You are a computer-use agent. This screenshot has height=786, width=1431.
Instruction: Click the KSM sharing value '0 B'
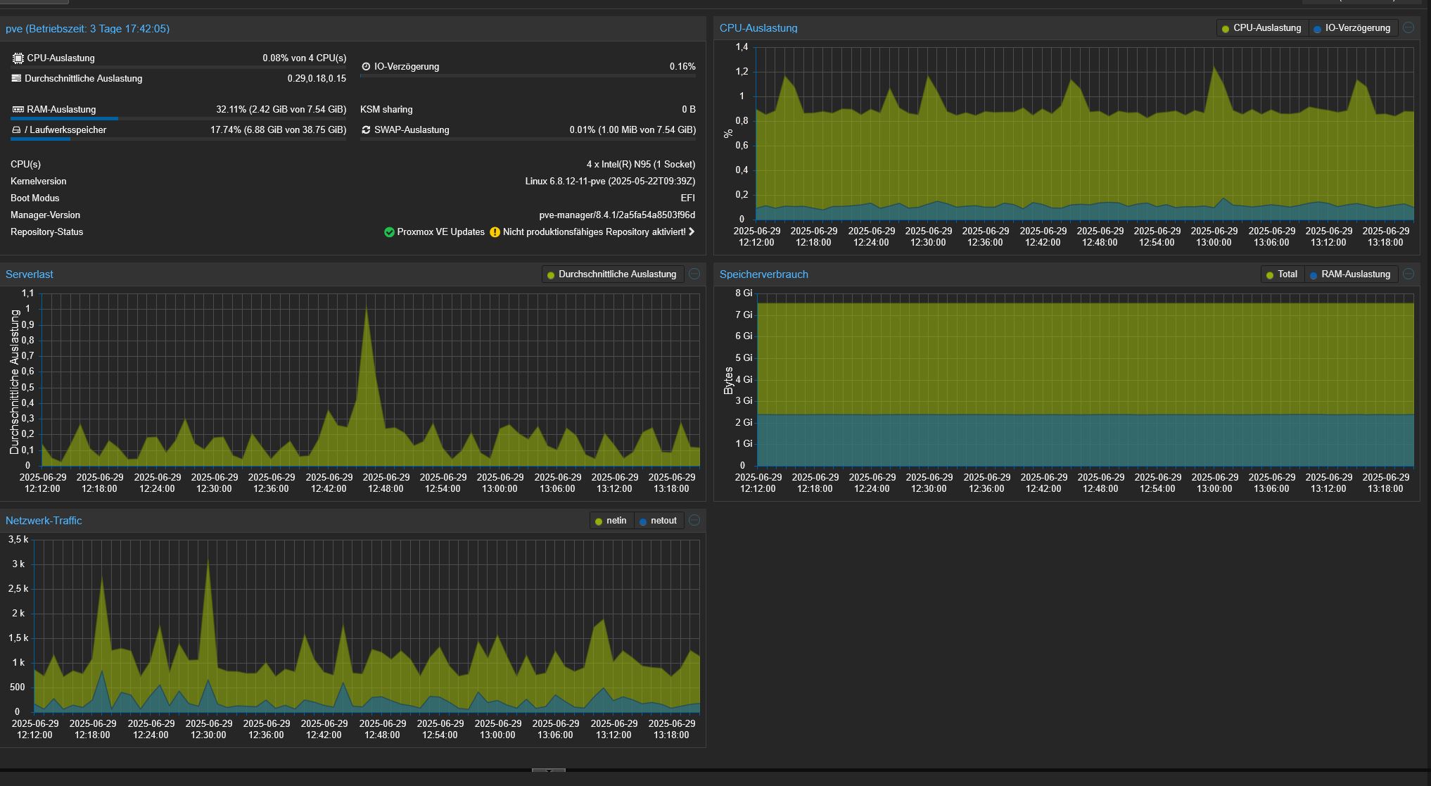[x=689, y=110]
